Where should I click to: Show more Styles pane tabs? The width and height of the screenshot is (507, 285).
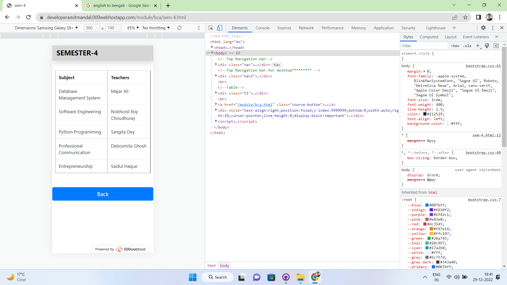tap(496, 37)
